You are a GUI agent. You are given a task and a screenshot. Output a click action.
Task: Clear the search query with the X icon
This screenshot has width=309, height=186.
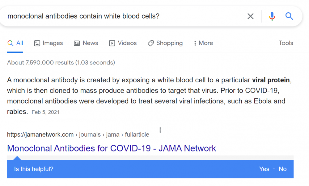(251, 16)
